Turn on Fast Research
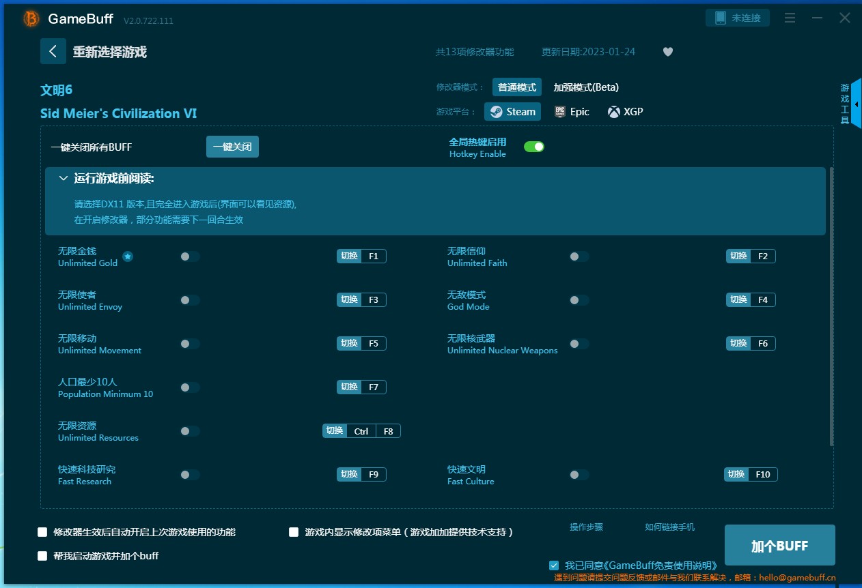 [190, 475]
